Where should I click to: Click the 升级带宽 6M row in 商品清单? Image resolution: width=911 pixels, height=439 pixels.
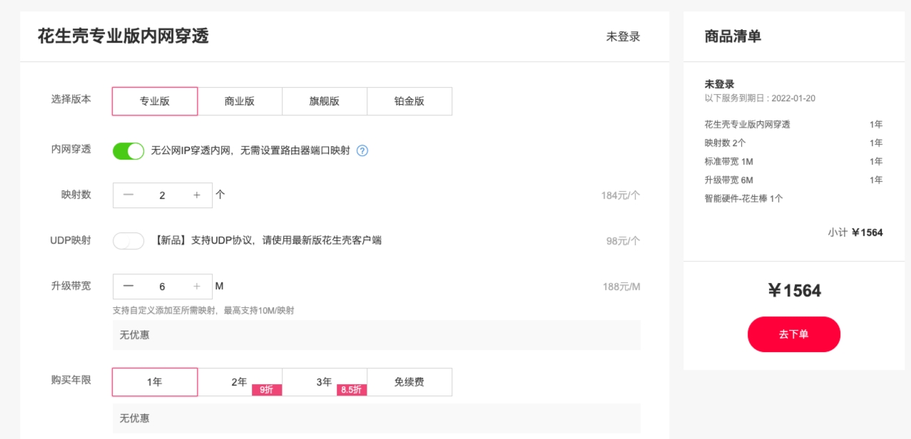(x=794, y=180)
